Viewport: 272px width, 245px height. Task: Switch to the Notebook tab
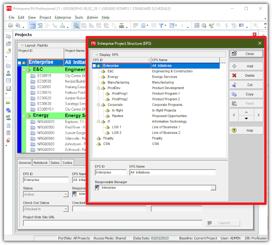pyautogui.click(x=41, y=163)
